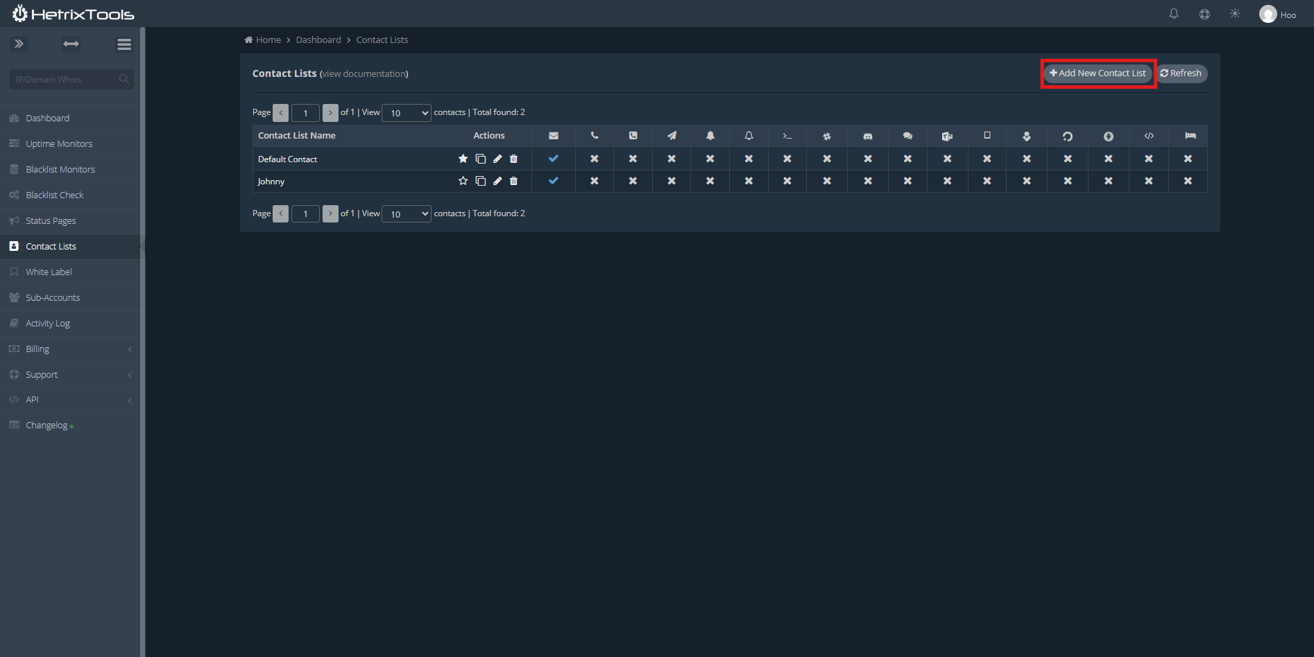
Task: Toggle light/dark theme sun icon
Action: (1235, 14)
